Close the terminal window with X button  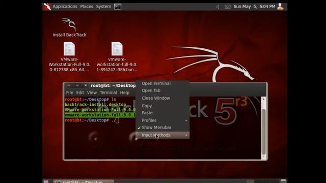tap(86, 85)
